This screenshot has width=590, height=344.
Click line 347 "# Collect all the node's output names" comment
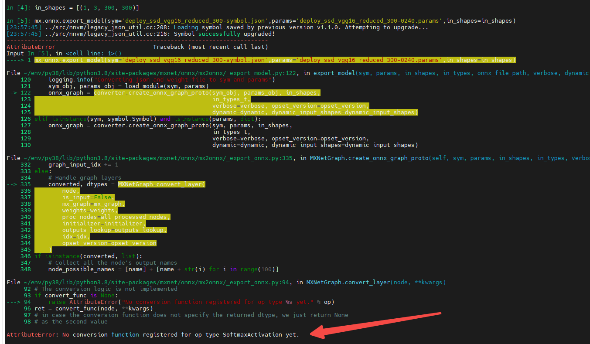point(113,263)
